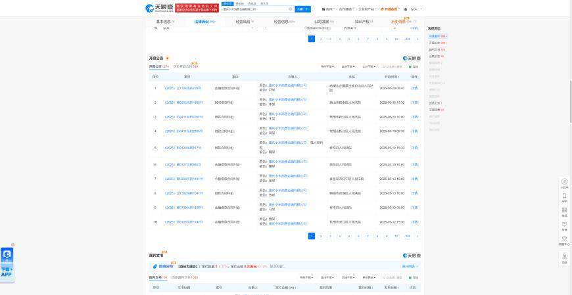
Task: Open 身份不限 filter in 开庭公告 section
Action: point(327,67)
